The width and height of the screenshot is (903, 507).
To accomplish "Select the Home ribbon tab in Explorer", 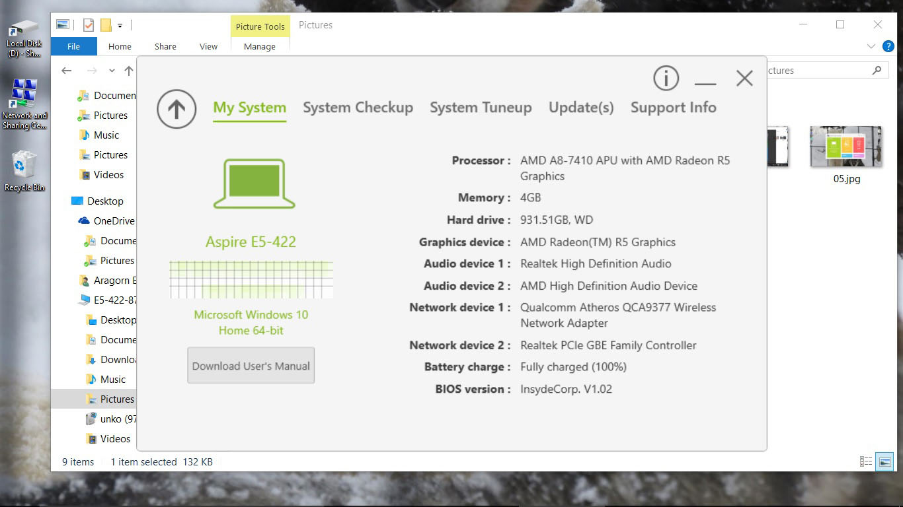I will click(x=120, y=46).
